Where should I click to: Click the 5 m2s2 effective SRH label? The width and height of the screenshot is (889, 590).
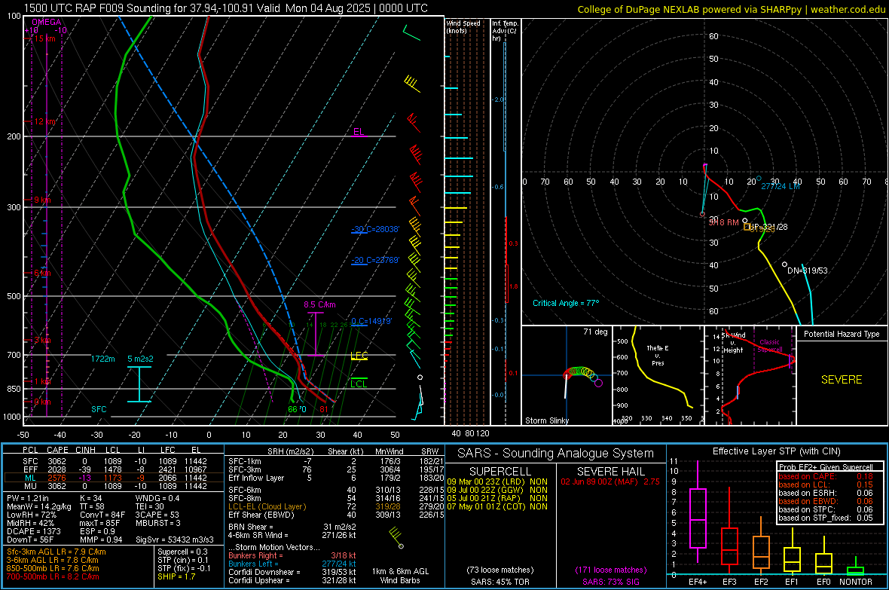click(x=140, y=359)
